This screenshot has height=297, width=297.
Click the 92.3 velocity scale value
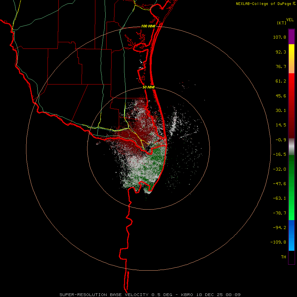[x=281, y=52]
